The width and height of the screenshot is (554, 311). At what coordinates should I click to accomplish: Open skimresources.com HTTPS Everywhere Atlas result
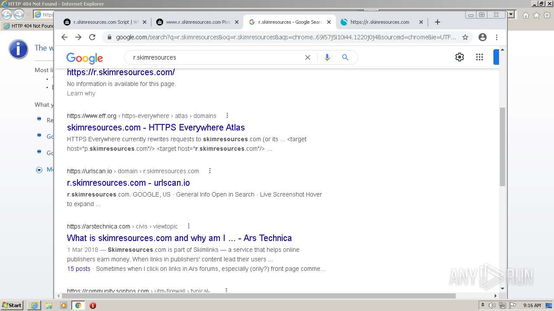pos(156,127)
